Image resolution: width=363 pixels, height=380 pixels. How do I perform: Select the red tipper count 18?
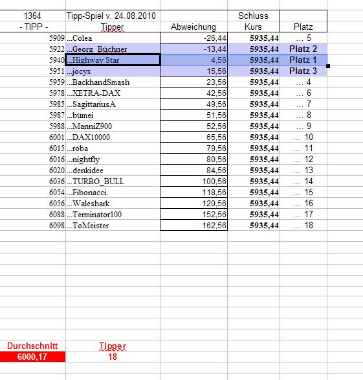coord(113,357)
